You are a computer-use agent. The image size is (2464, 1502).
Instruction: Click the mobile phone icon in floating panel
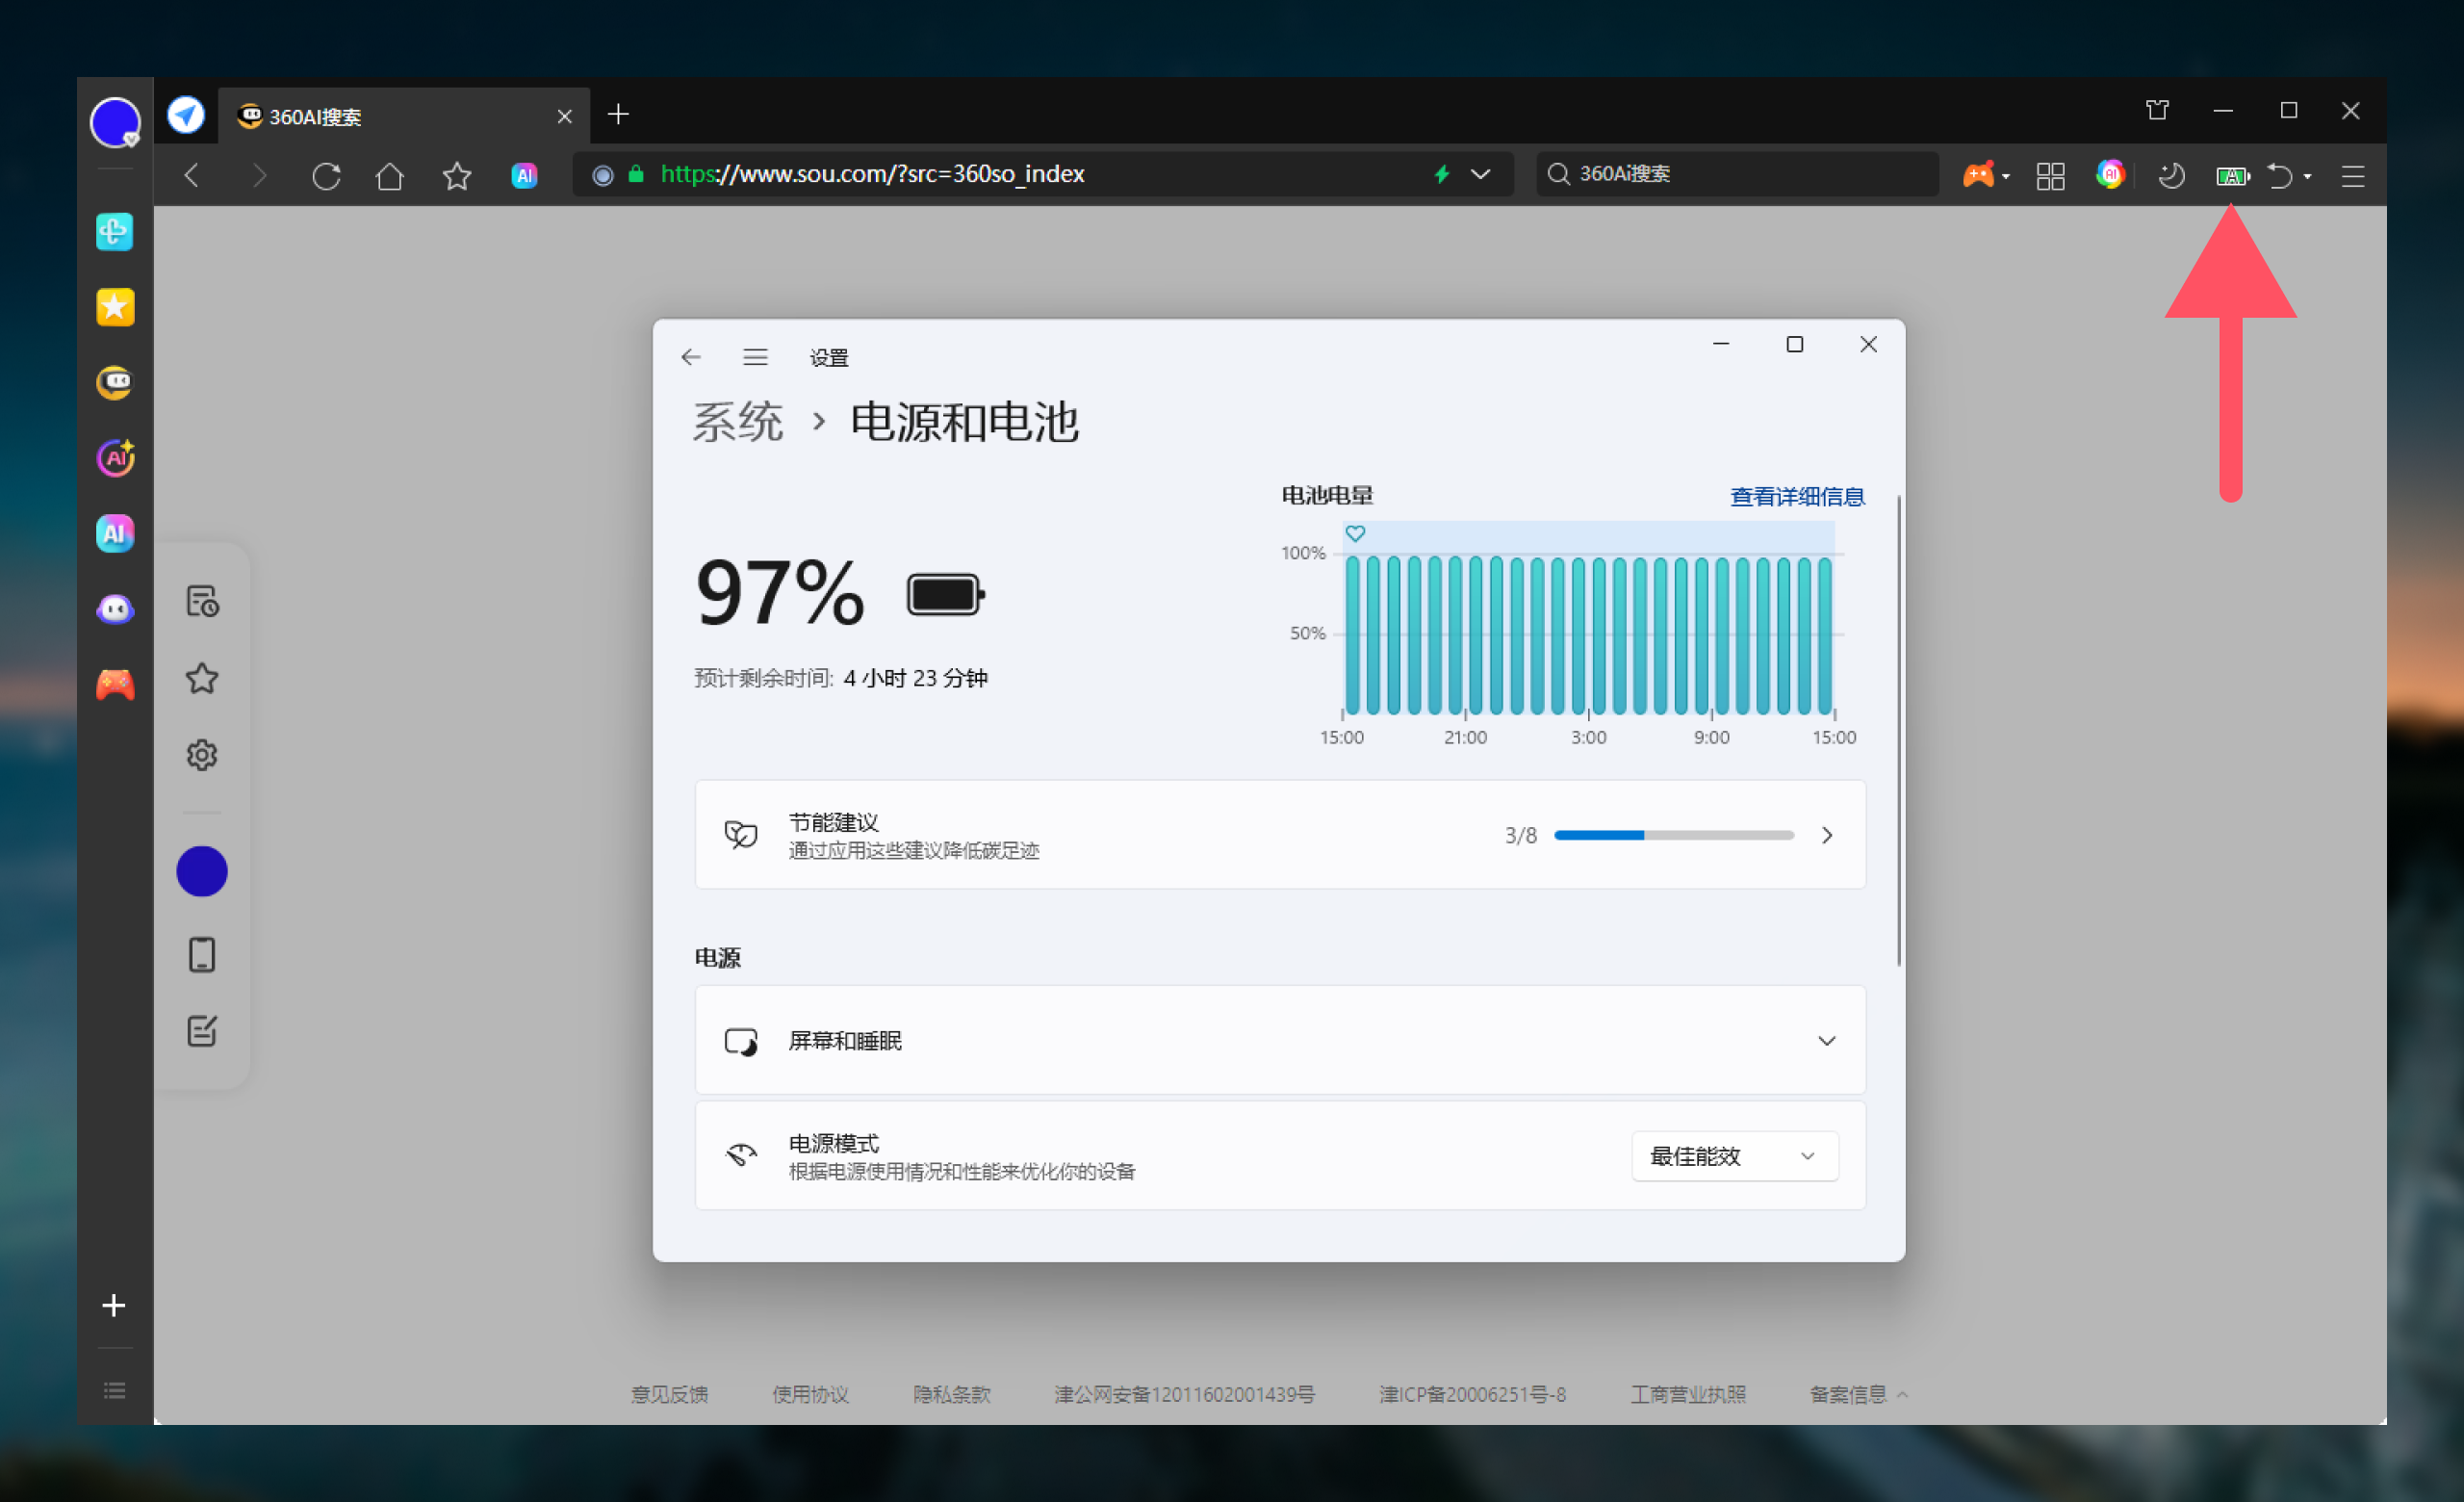(202, 954)
